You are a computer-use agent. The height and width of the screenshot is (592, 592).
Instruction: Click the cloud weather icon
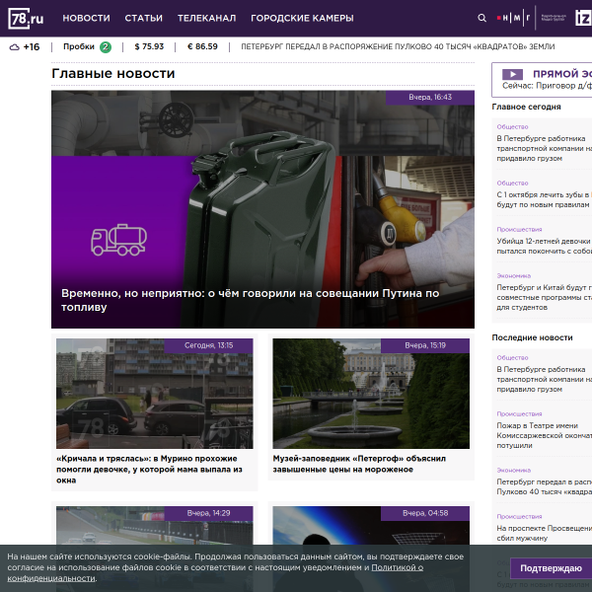click(x=15, y=47)
